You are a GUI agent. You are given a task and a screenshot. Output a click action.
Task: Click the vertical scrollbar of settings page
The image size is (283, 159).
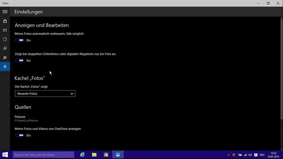pyautogui.click(x=282, y=68)
